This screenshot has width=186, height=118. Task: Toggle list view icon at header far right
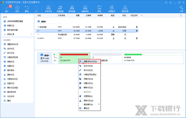181,15
